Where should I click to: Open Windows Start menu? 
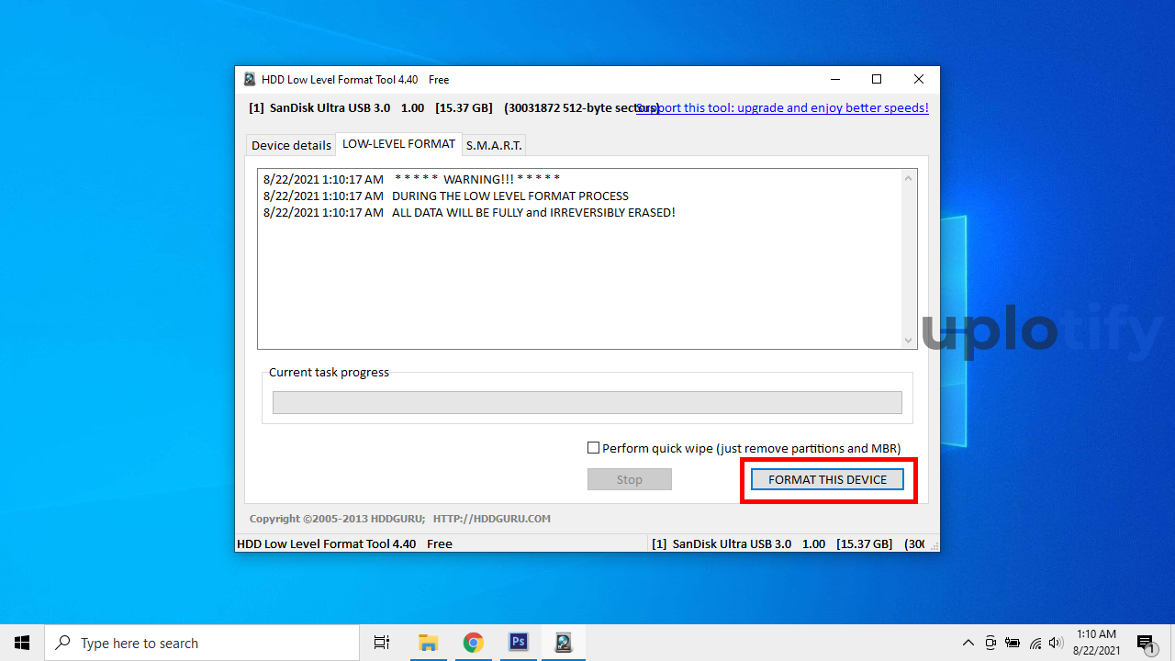[22, 643]
